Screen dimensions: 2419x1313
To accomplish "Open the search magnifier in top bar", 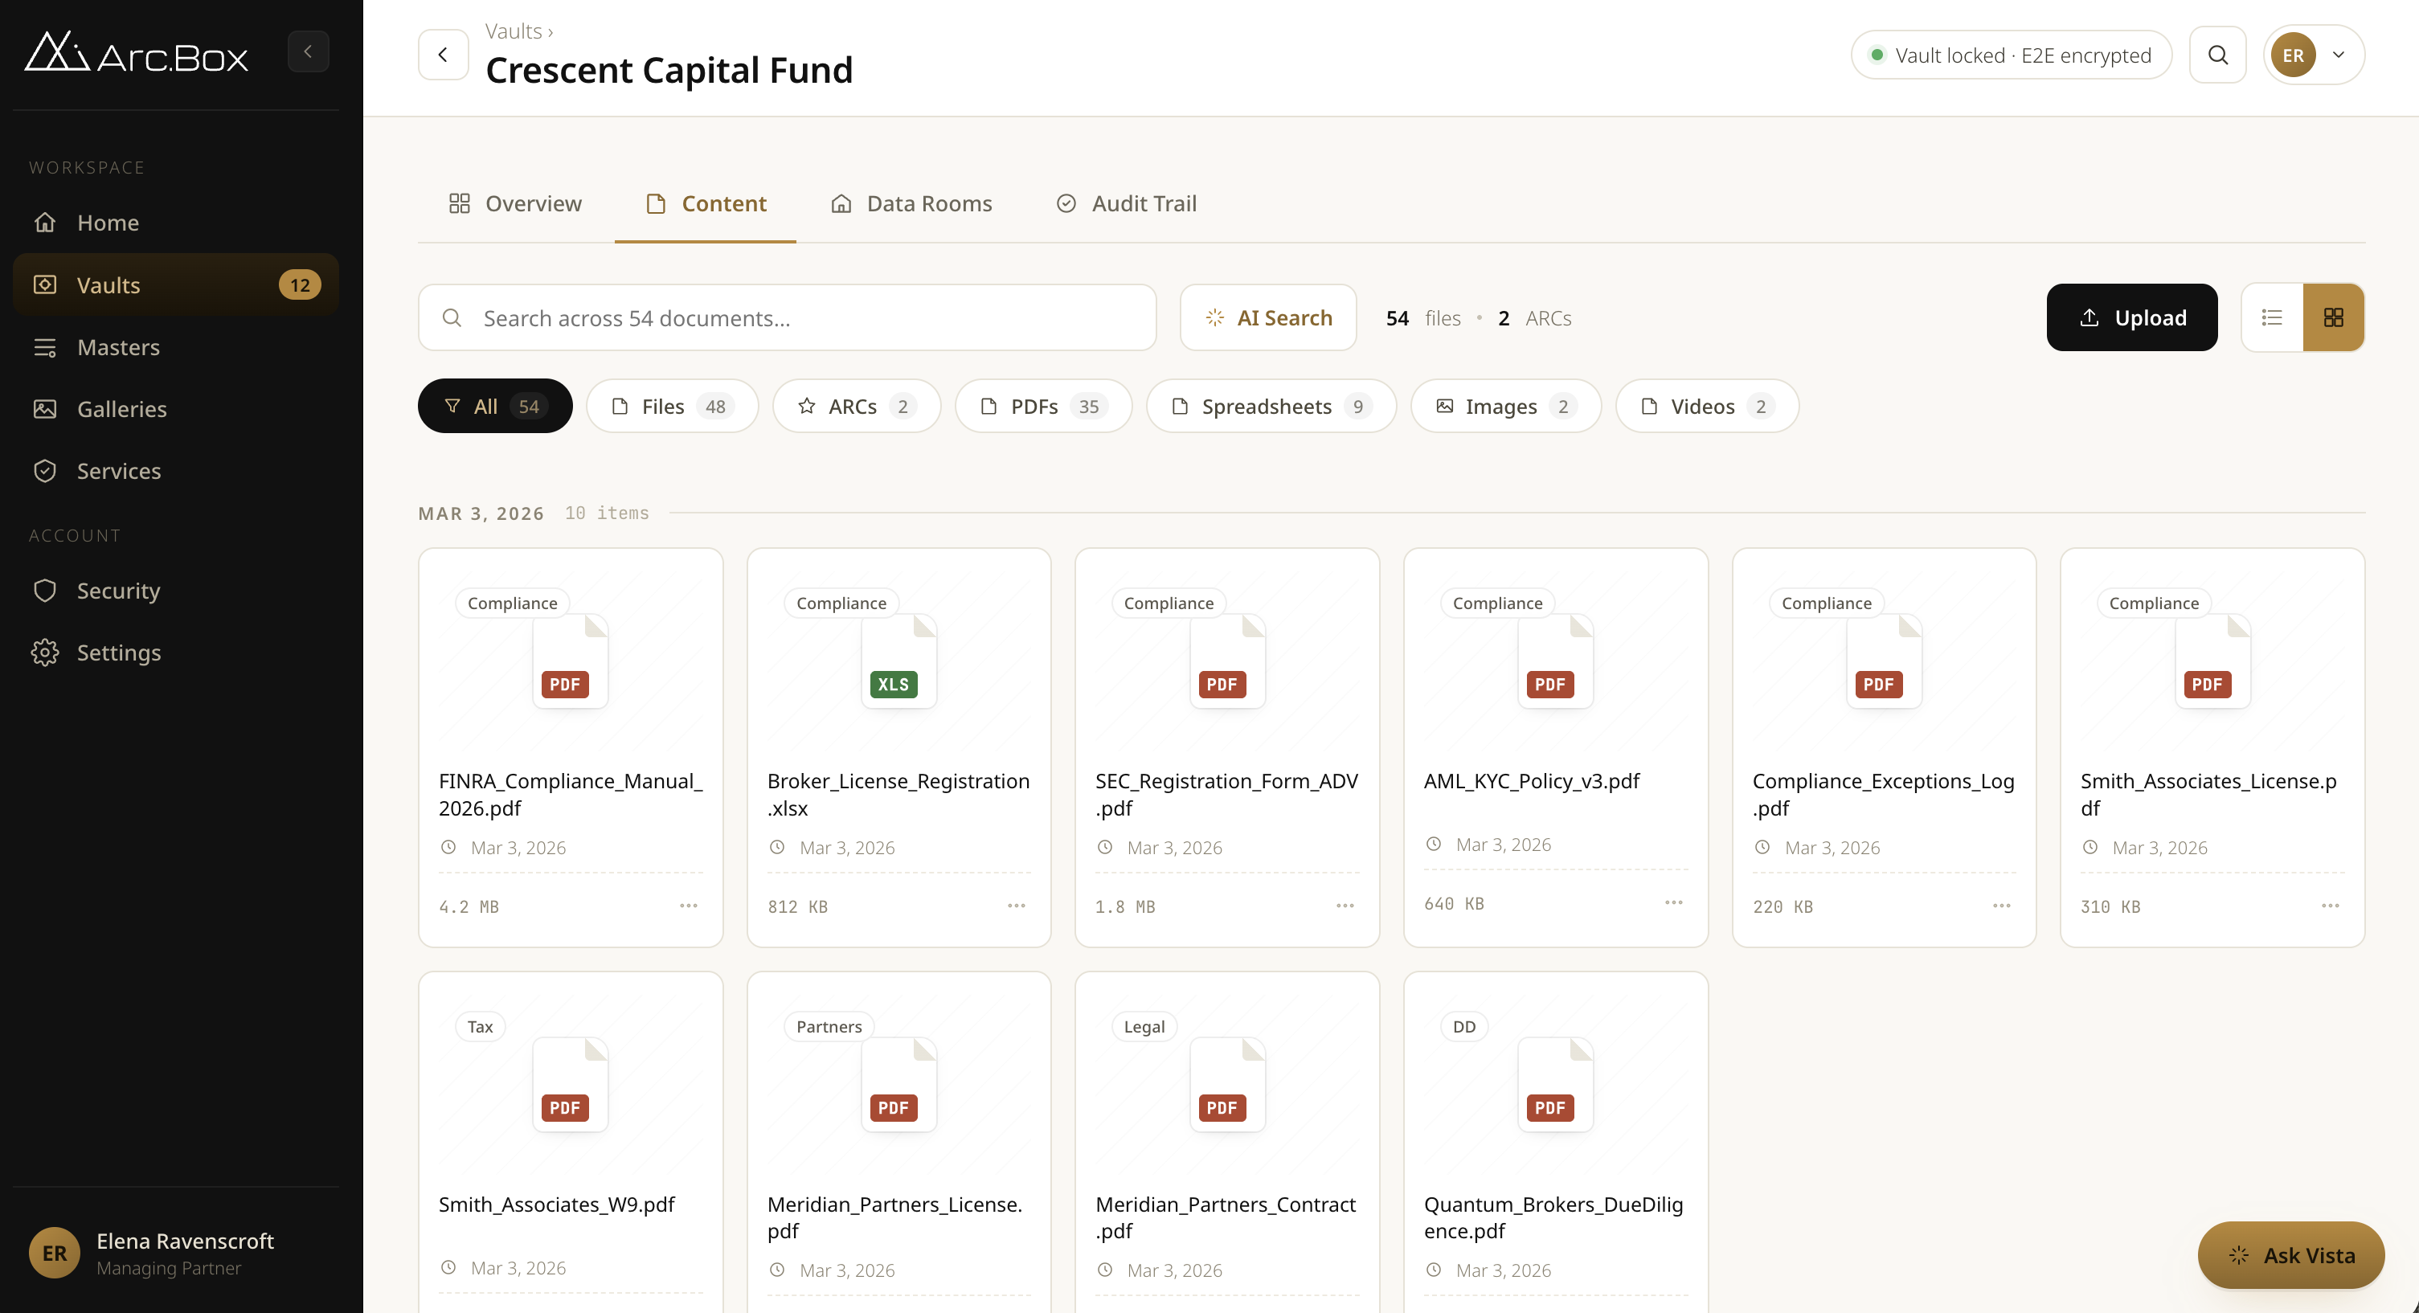I will 2217,55.
